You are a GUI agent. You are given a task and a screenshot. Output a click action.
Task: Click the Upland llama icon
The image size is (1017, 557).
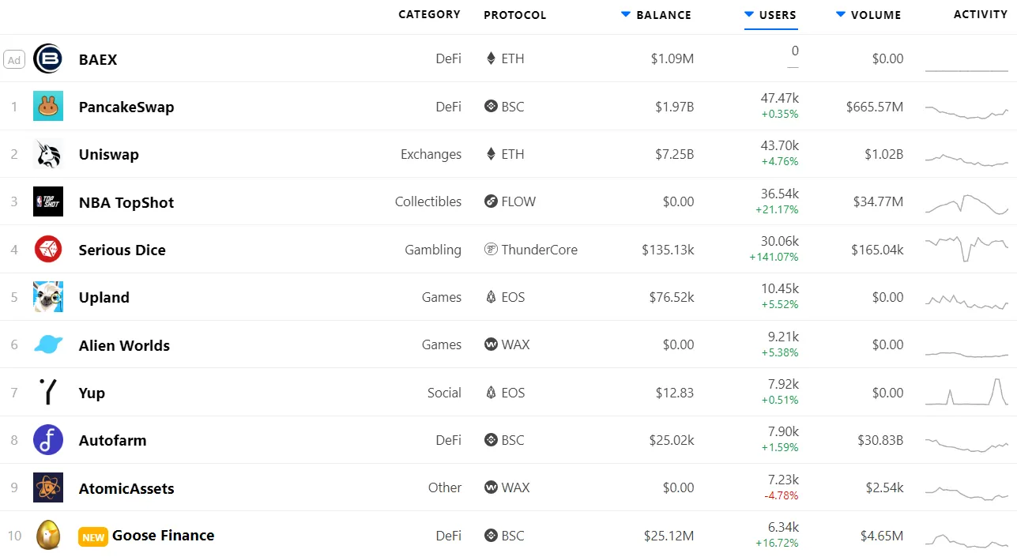(48, 297)
